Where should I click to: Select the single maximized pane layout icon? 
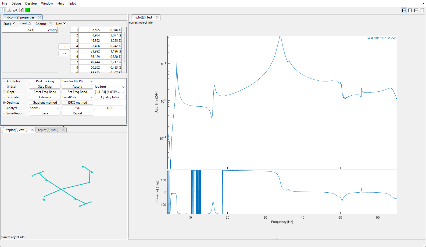422,10
